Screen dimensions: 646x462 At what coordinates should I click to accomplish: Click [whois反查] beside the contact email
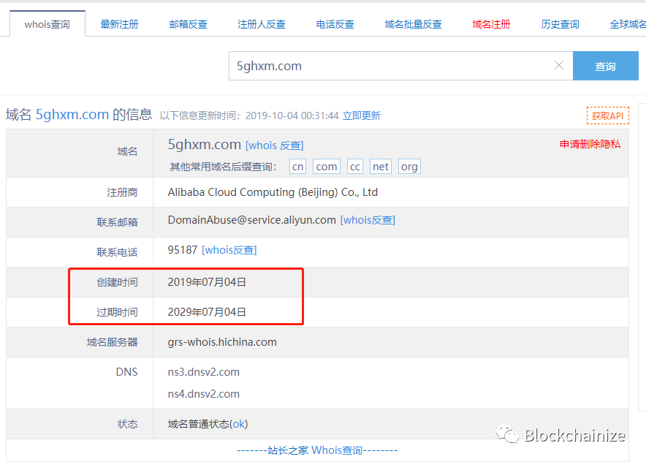point(368,220)
